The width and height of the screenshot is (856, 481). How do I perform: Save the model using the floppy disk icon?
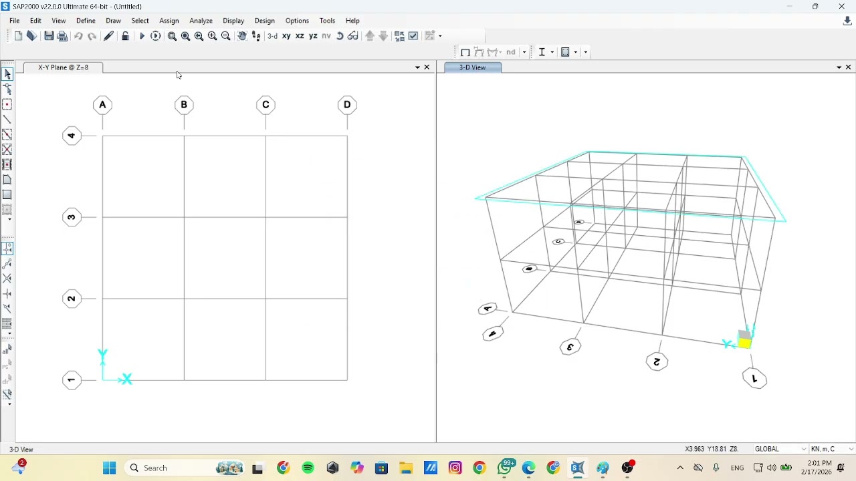(x=49, y=36)
